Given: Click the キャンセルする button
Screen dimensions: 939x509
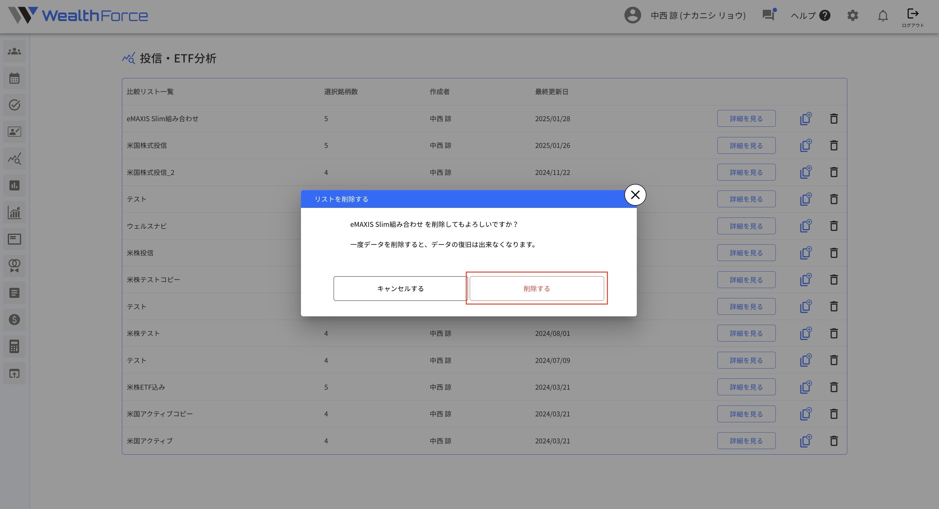Looking at the screenshot, I should 400,289.
